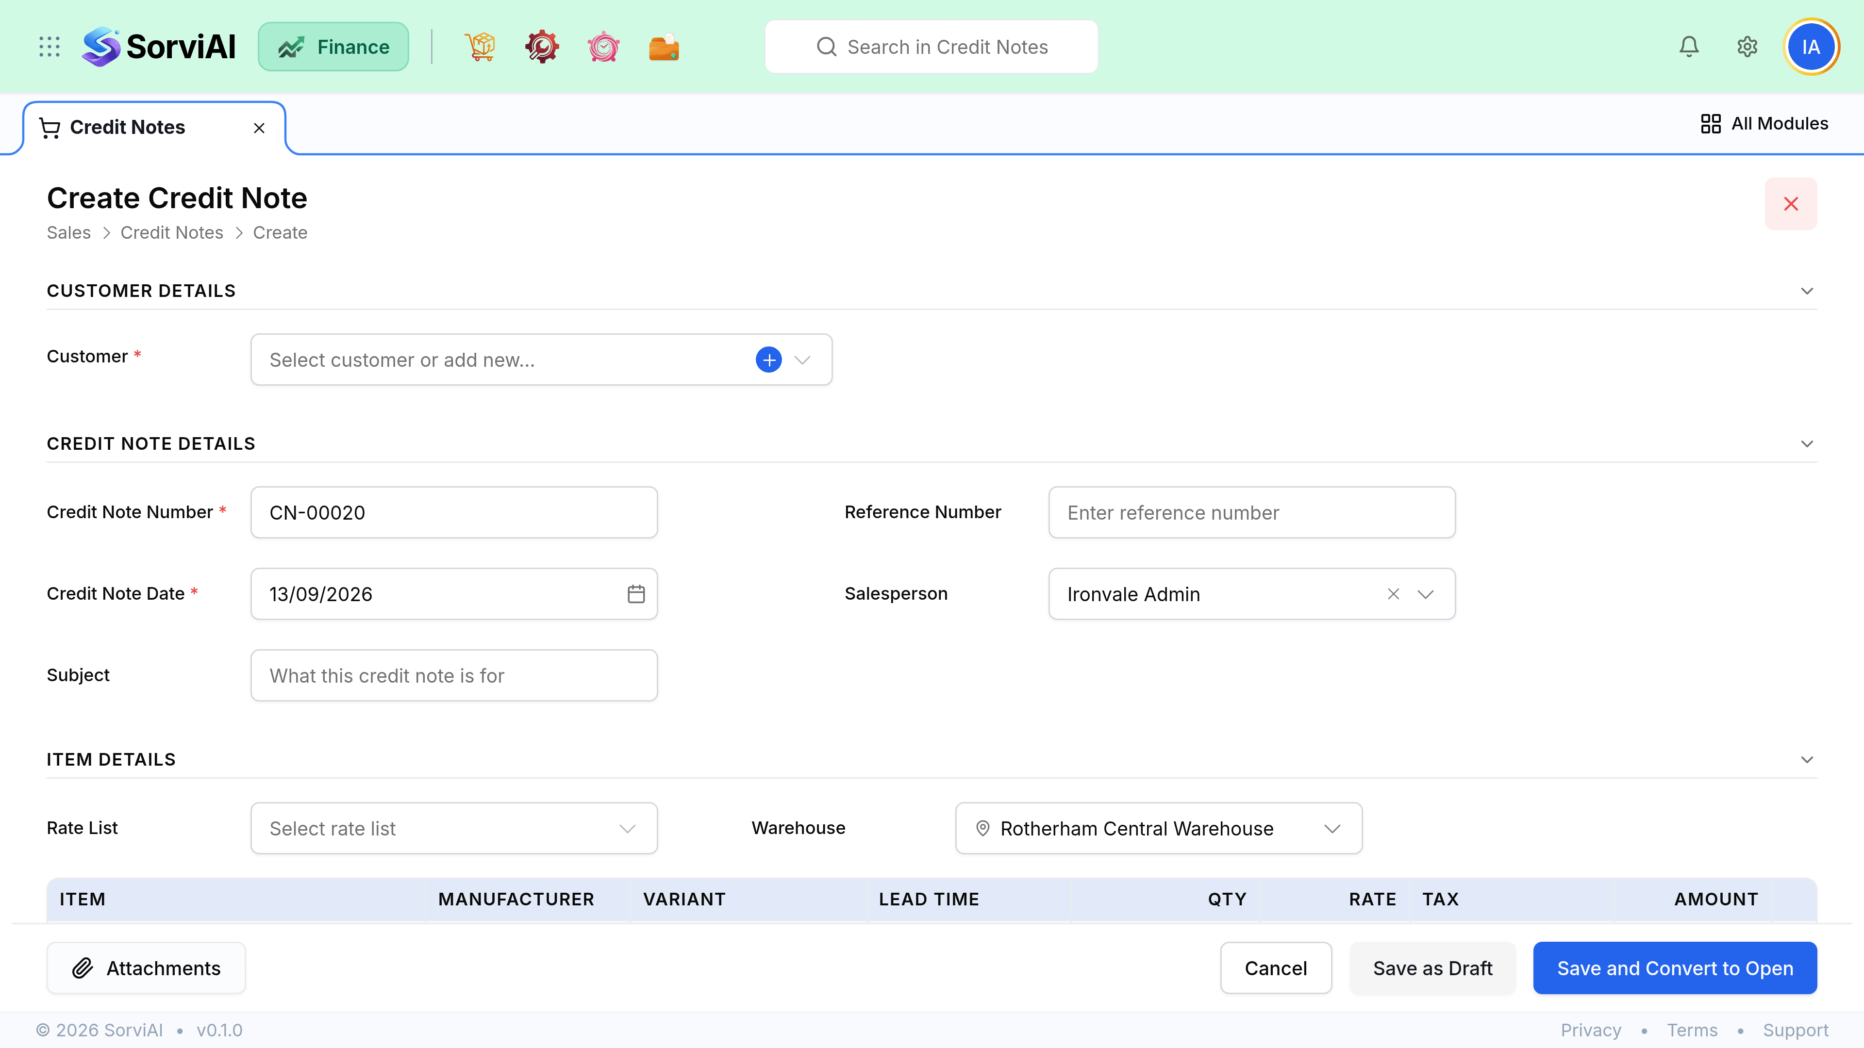Open the IA user avatar menu
1864x1048 pixels.
pos(1811,47)
